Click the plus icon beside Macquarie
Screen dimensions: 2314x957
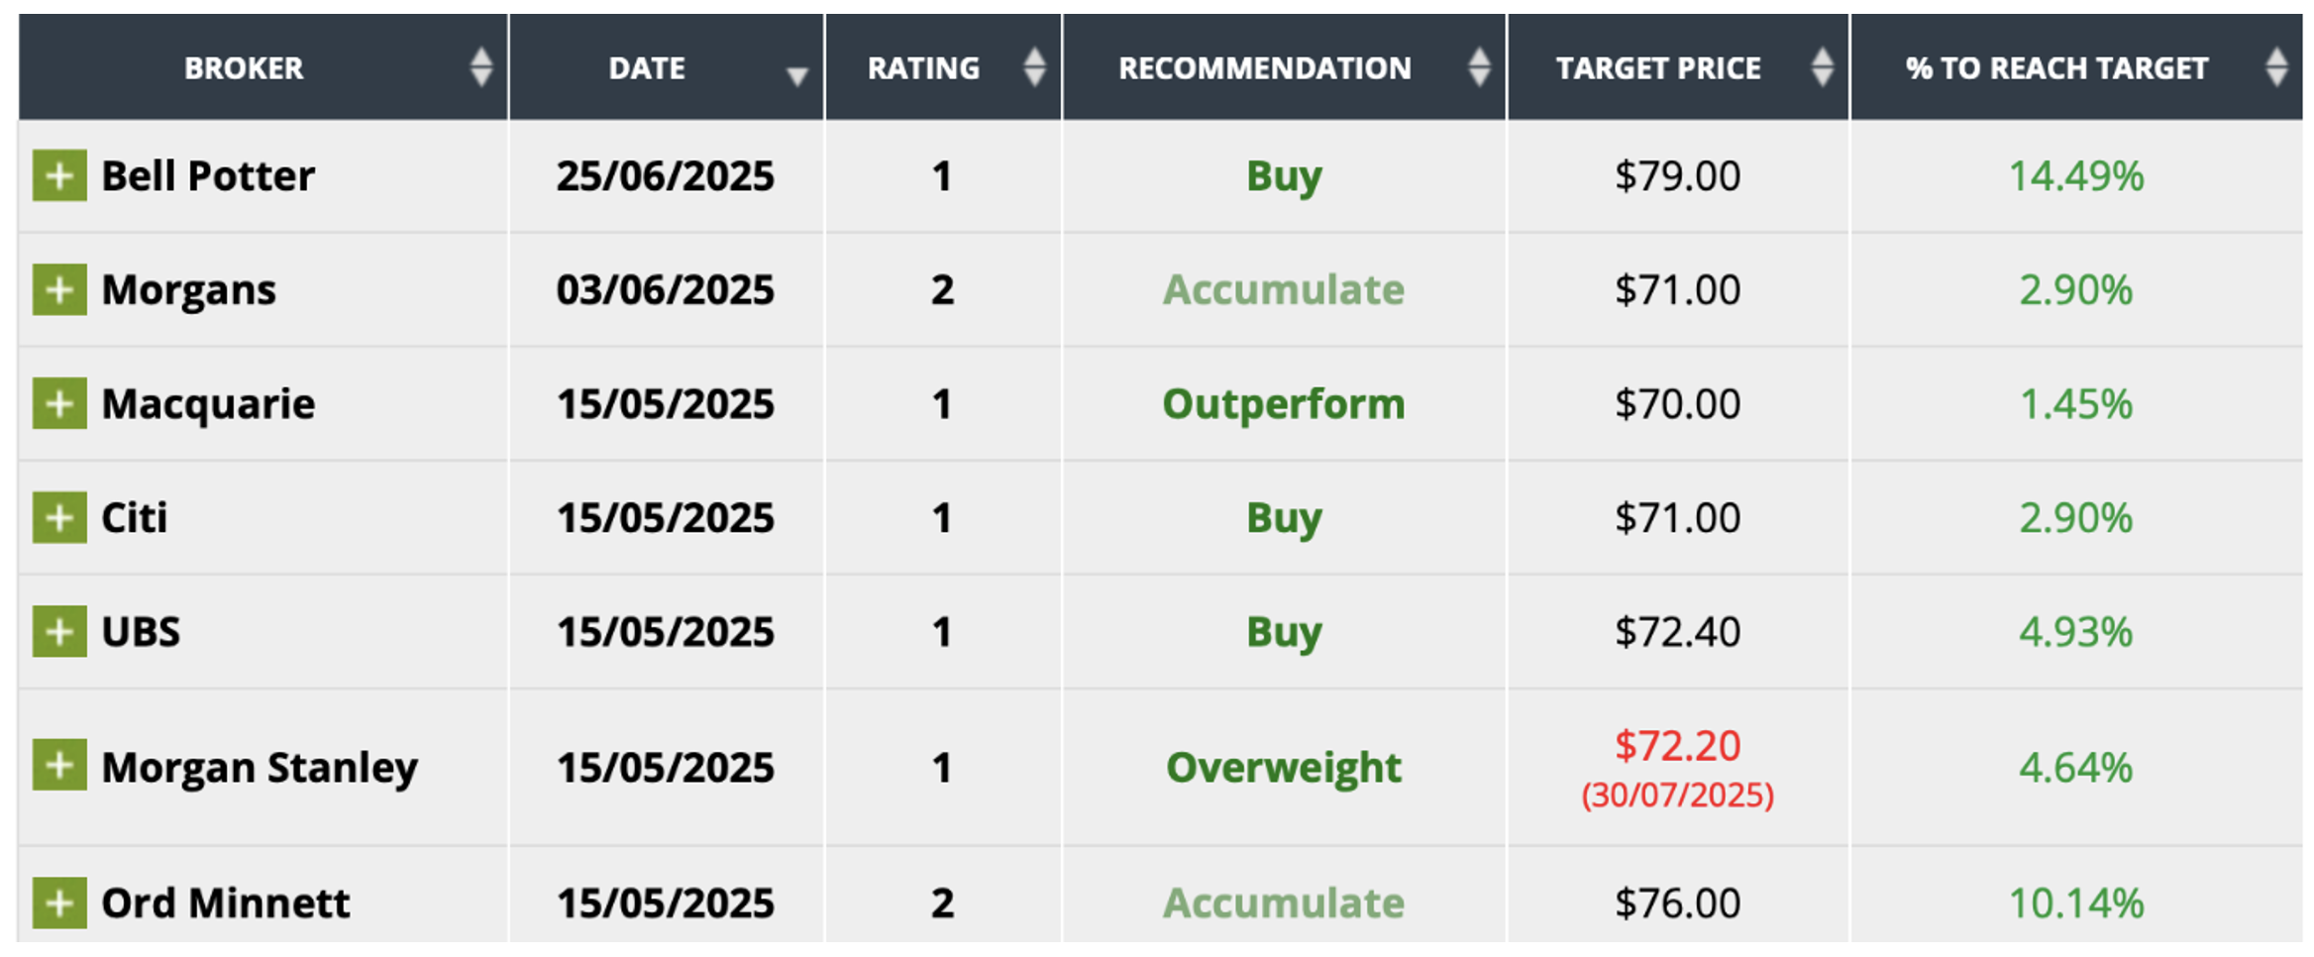click(59, 404)
